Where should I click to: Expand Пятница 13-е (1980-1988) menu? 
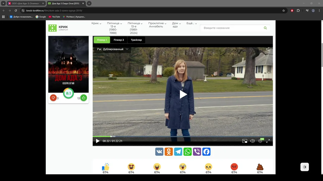pyautogui.click(x=114, y=28)
